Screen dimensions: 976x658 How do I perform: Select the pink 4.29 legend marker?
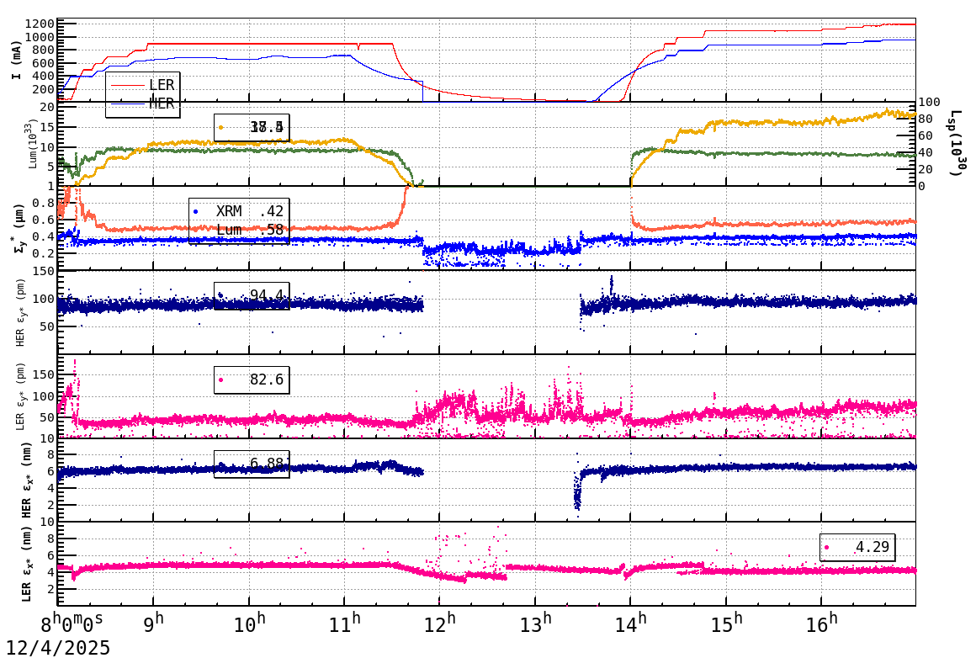(x=826, y=547)
